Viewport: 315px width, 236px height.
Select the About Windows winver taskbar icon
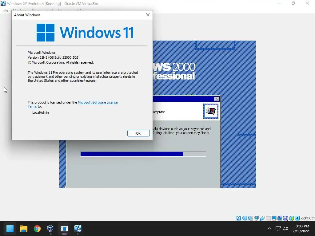pyautogui.click(x=64, y=228)
